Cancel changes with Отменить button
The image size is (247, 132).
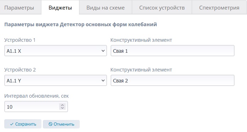[x=61, y=124]
